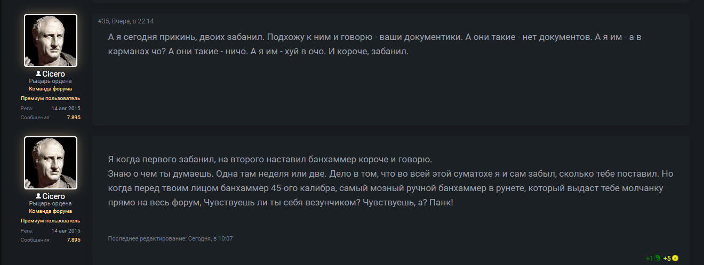Click the green yin-yang reaction icon

pos(657,258)
